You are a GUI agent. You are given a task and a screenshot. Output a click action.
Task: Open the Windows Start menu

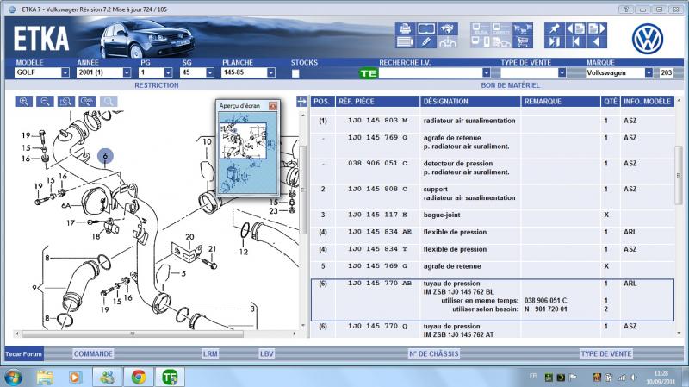14,378
